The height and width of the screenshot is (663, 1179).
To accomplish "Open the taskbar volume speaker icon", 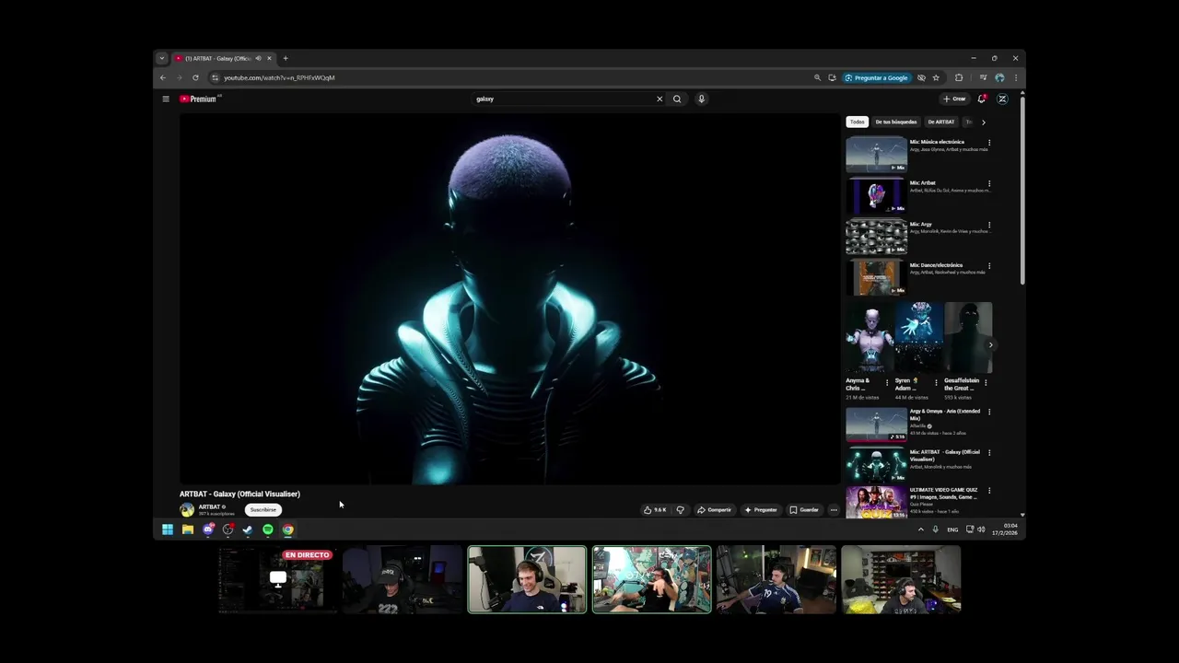I will (x=981, y=529).
